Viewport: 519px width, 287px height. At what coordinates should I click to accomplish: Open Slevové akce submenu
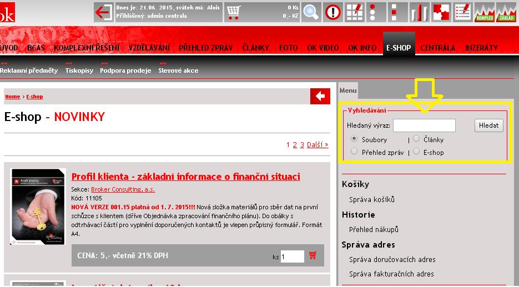coord(178,71)
